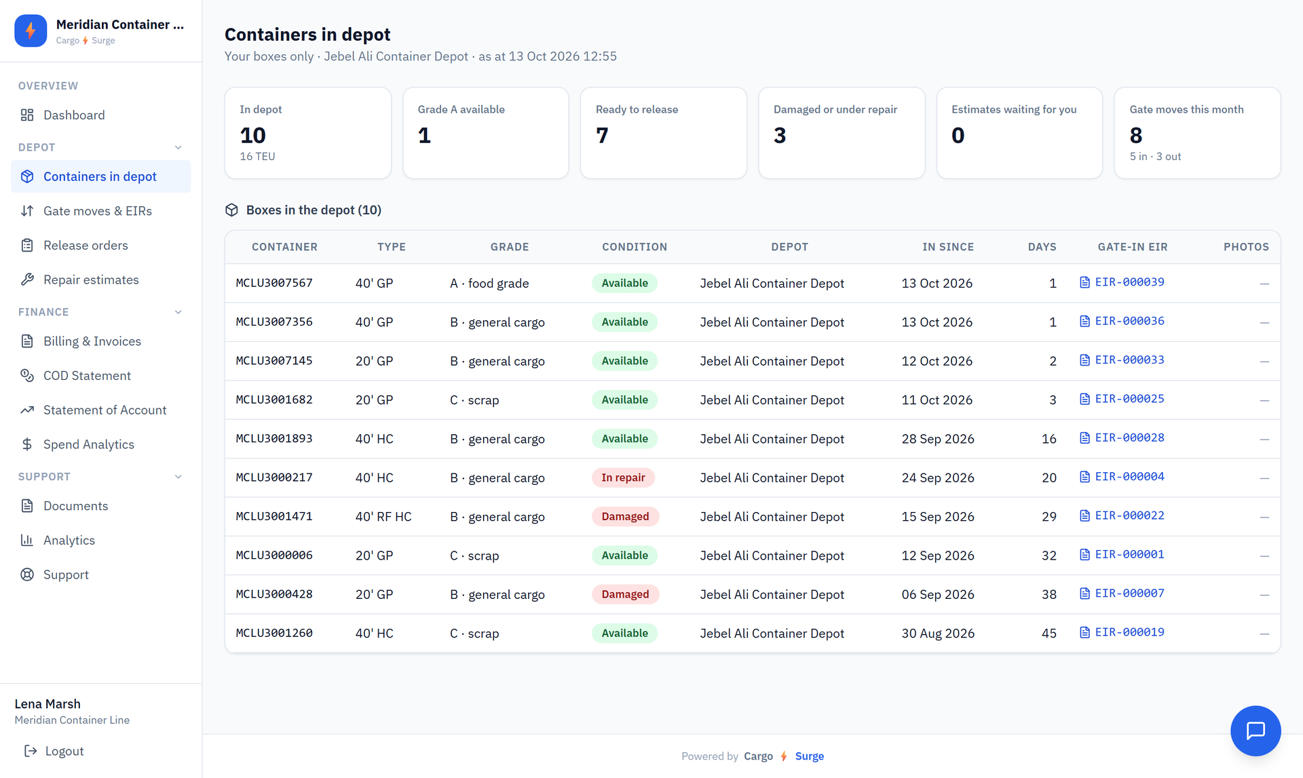Click the Logout arrow icon

click(x=31, y=751)
